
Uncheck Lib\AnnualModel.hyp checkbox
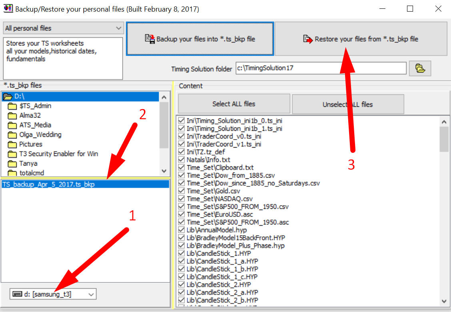click(182, 230)
